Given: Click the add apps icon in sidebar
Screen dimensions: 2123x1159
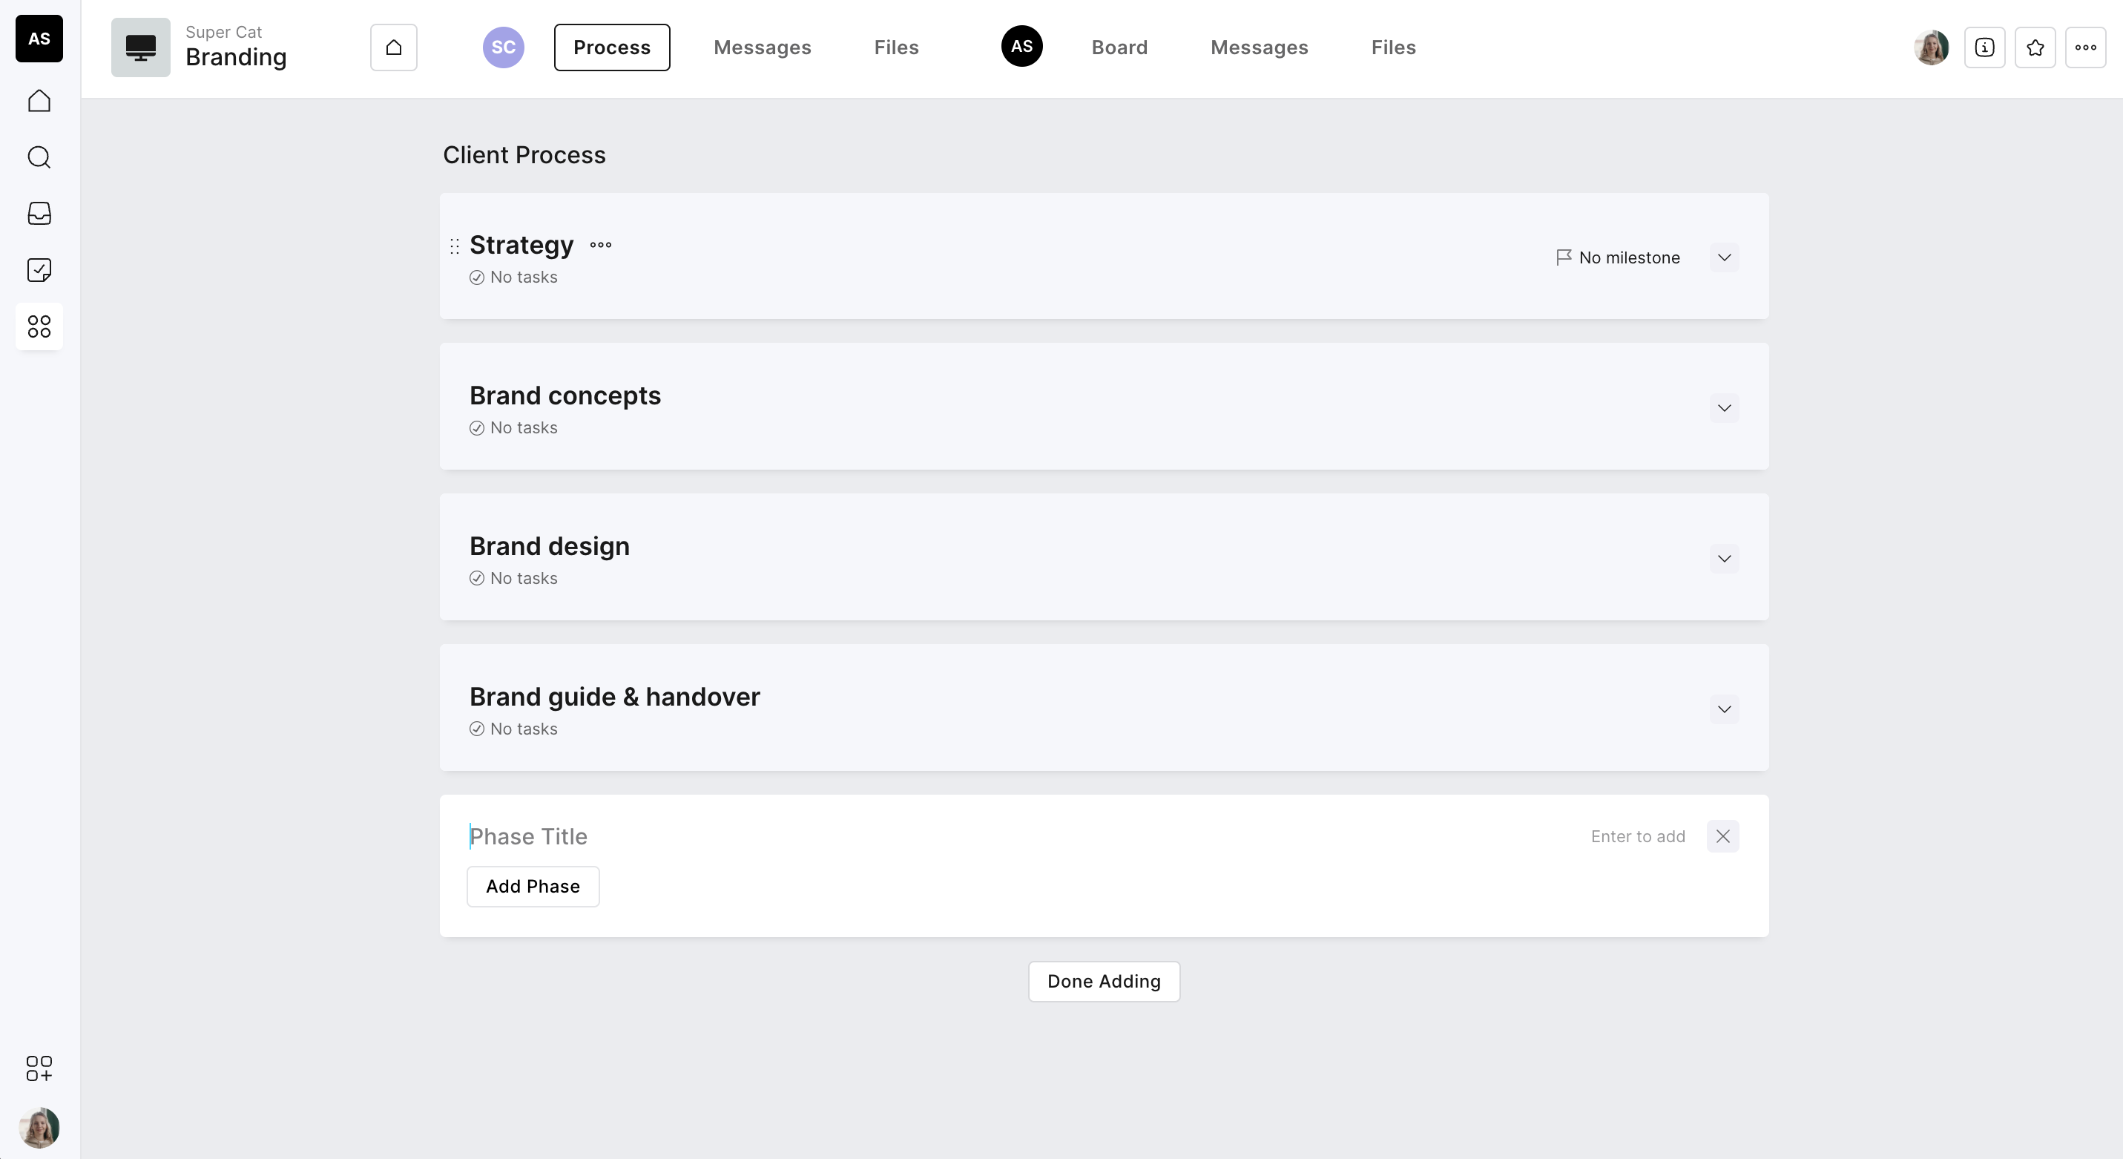Looking at the screenshot, I should (x=39, y=1068).
